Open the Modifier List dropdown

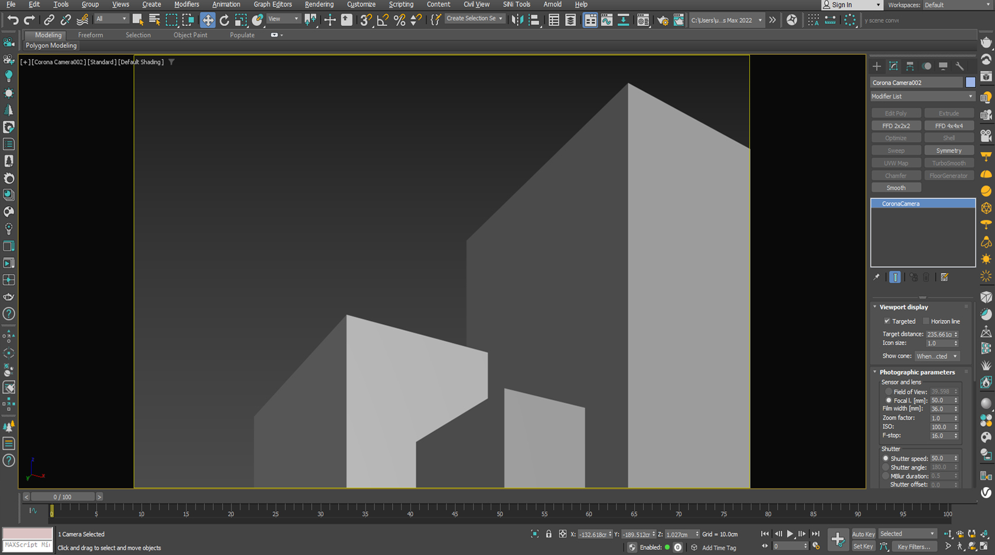(922, 96)
